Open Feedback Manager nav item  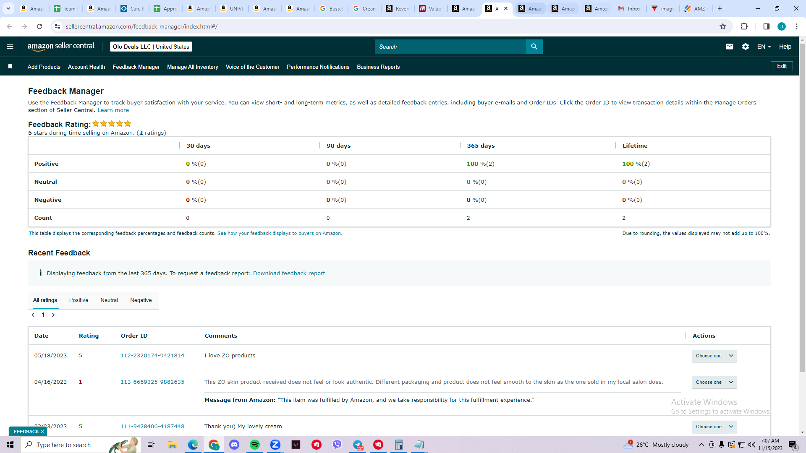[136, 67]
